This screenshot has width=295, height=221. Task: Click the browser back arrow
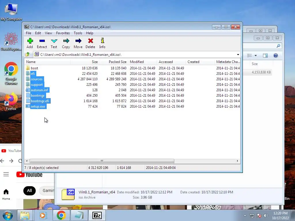tap(2, 161)
